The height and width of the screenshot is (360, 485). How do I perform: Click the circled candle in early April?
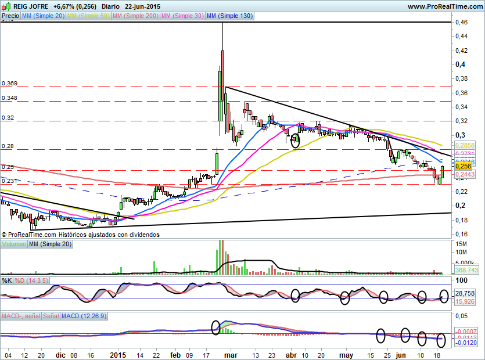tap(294, 139)
